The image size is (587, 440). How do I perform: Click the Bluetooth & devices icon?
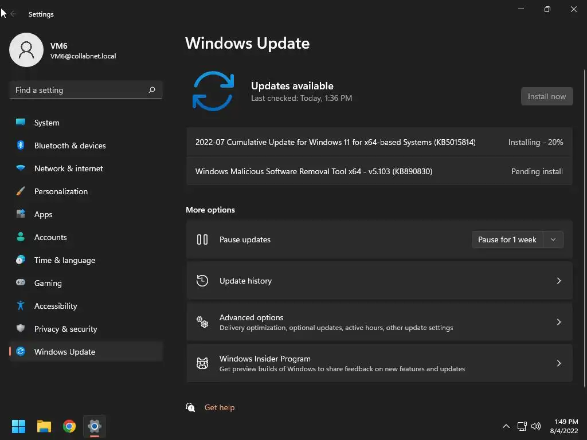(21, 146)
